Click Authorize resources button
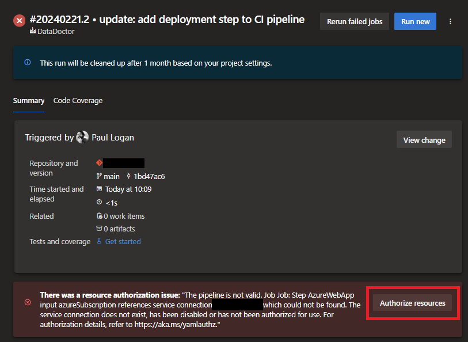Image resolution: width=468 pixels, height=342 pixels. tap(413, 303)
